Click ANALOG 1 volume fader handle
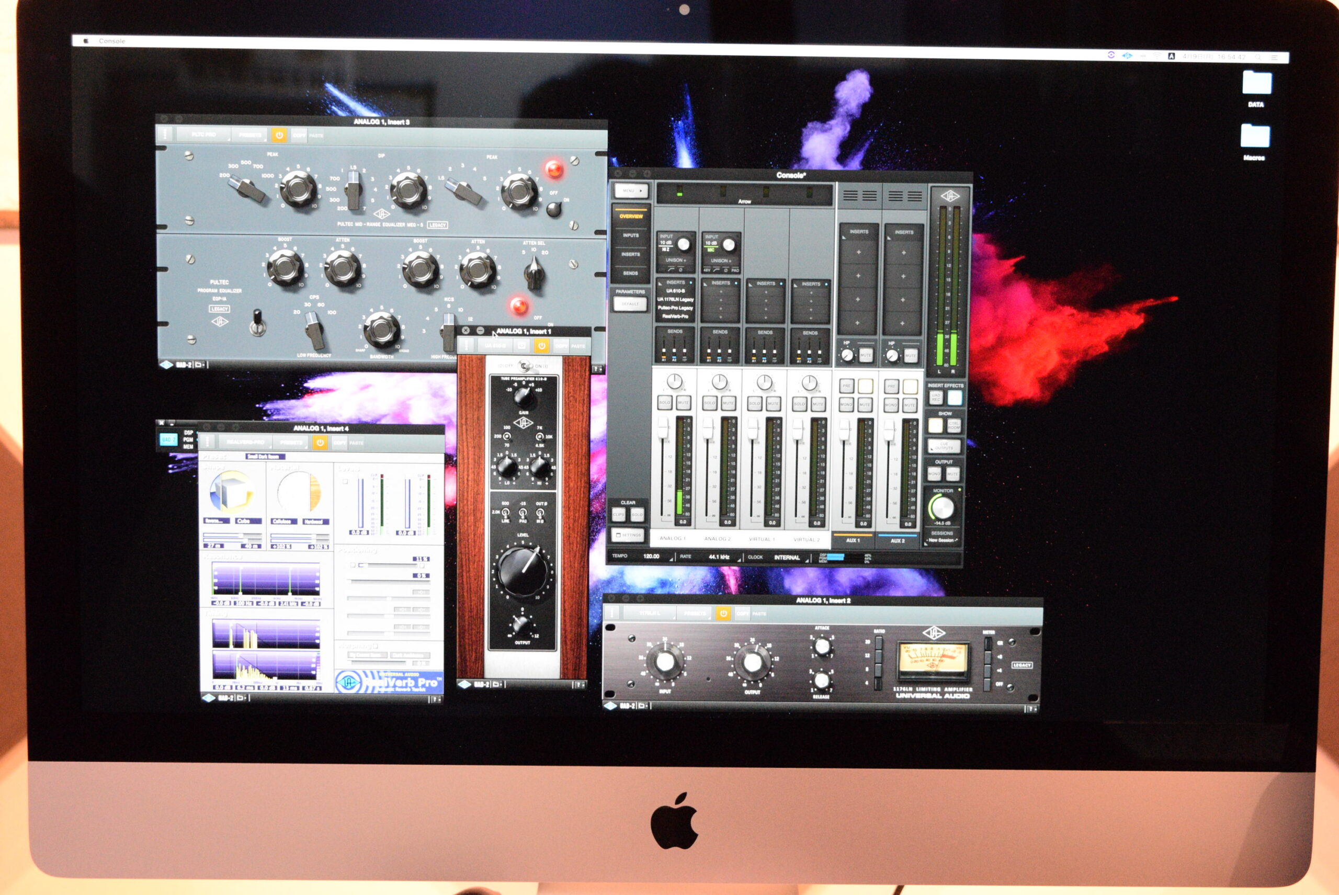Viewport: 1339px width, 895px height. (x=663, y=427)
